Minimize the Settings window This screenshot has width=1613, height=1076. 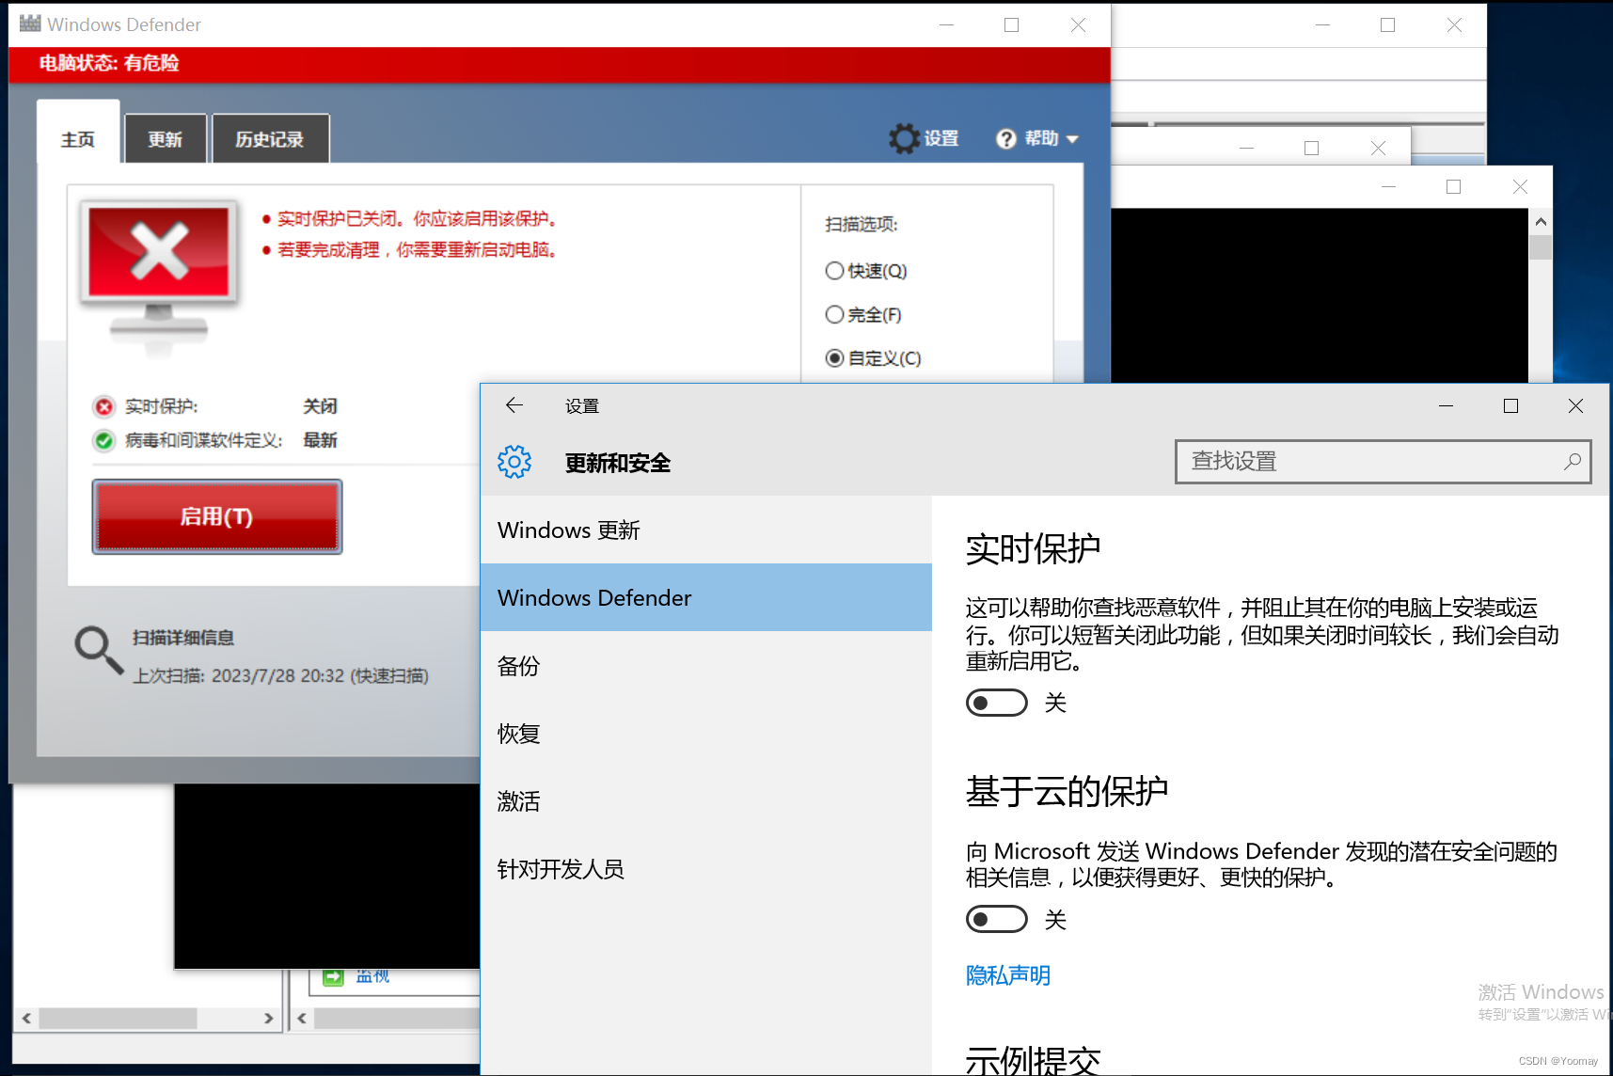1447,405
